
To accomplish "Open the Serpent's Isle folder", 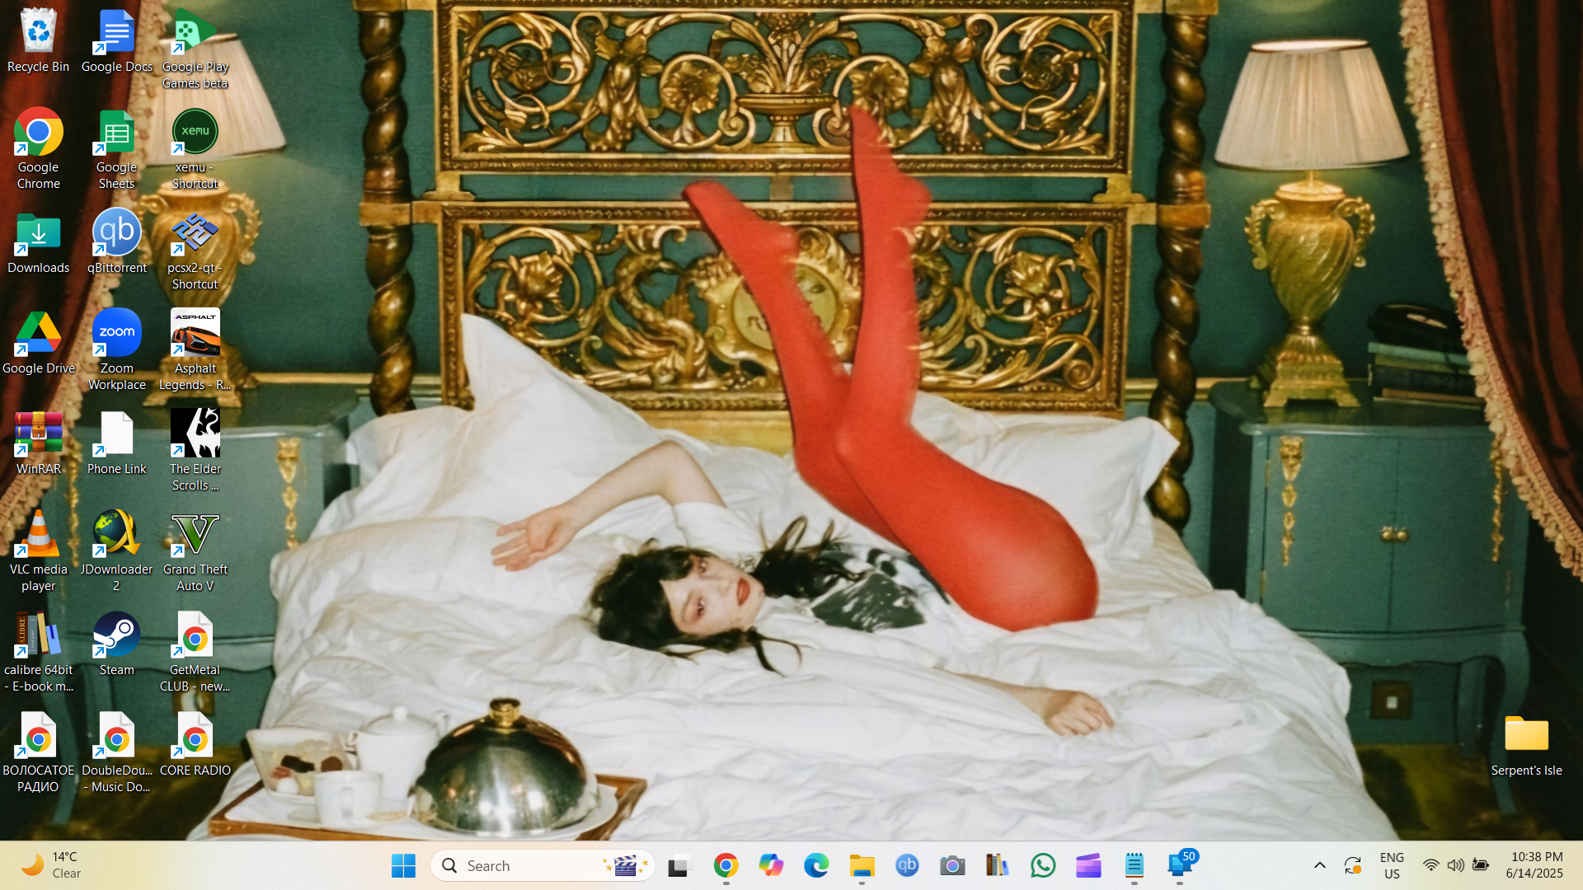I will pyautogui.click(x=1526, y=746).
